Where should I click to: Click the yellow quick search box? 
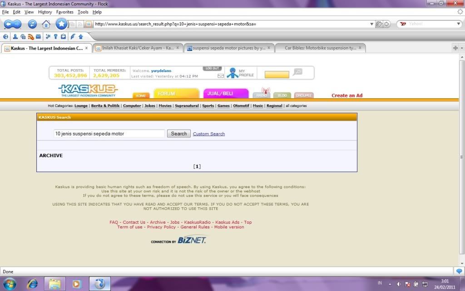click(277, 75)
